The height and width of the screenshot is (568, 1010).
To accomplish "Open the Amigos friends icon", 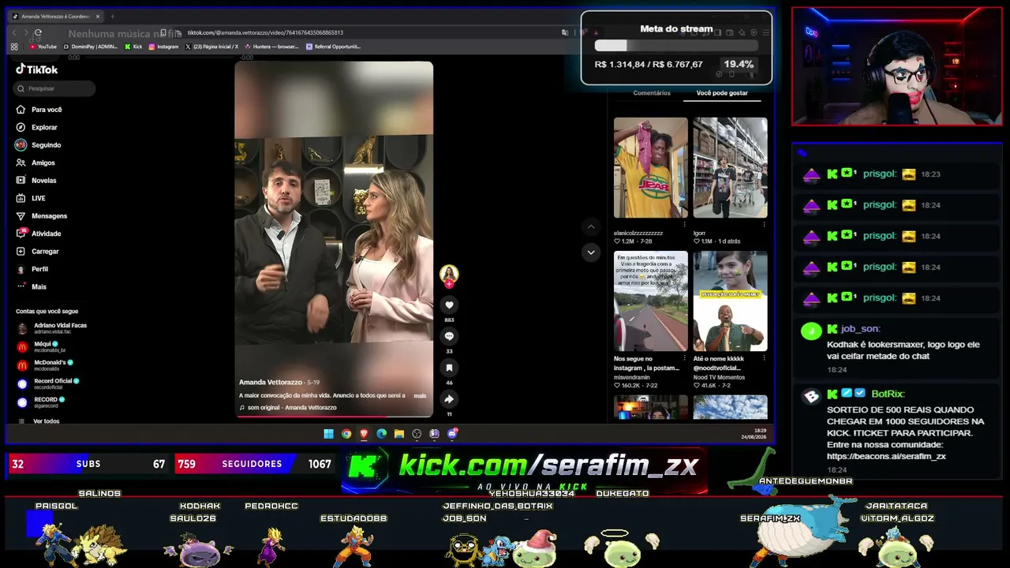I will tap(21, 163).
